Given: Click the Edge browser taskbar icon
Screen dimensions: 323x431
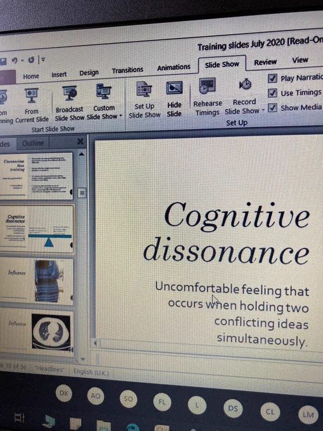Looking at the screenshot, I should pos(132,427).
